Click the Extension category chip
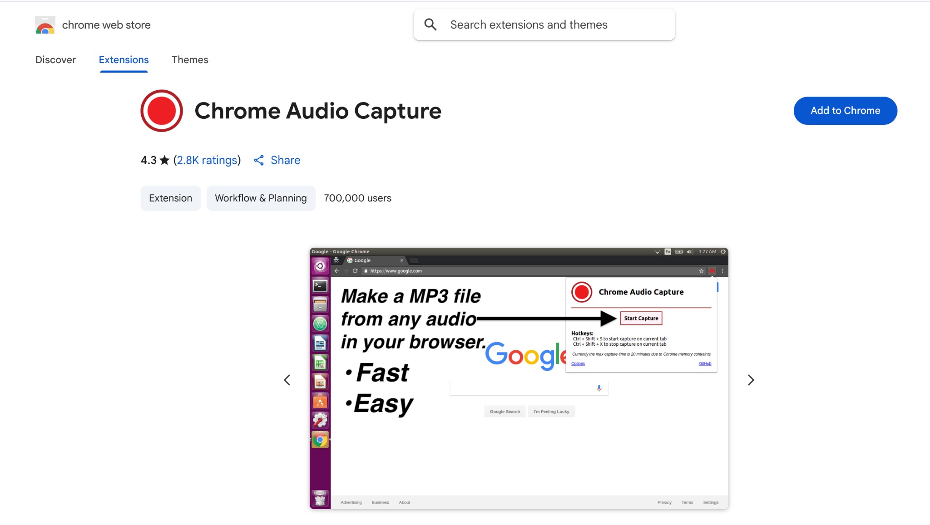This screenshot has height=525, width=930. [x=170, y=198]
